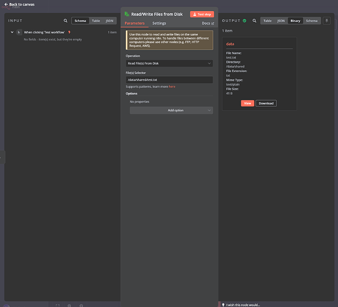Viewport: 338px width, 307px height.
Task: Switch input view to JSON
Action: point(109,21)
